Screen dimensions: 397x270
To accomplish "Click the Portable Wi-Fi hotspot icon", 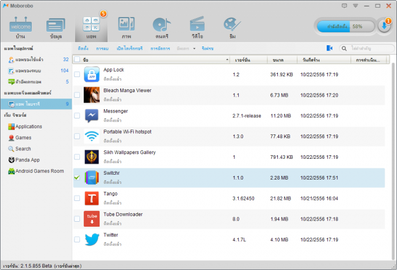I will 92,136.
